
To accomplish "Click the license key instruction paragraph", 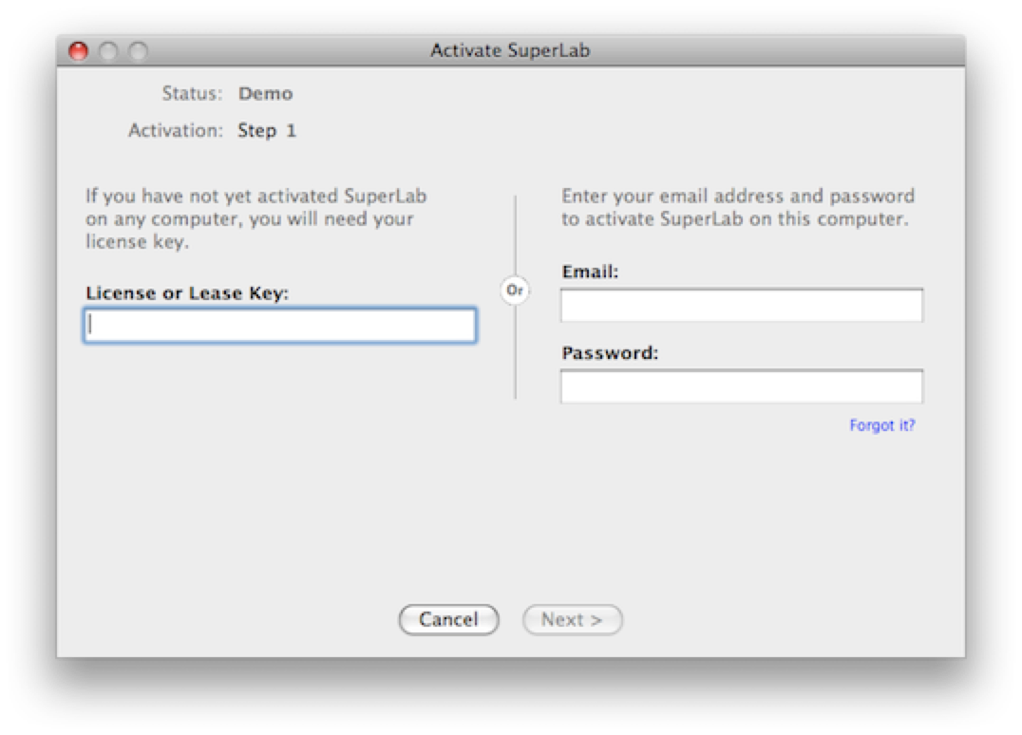I will (256, 219).
